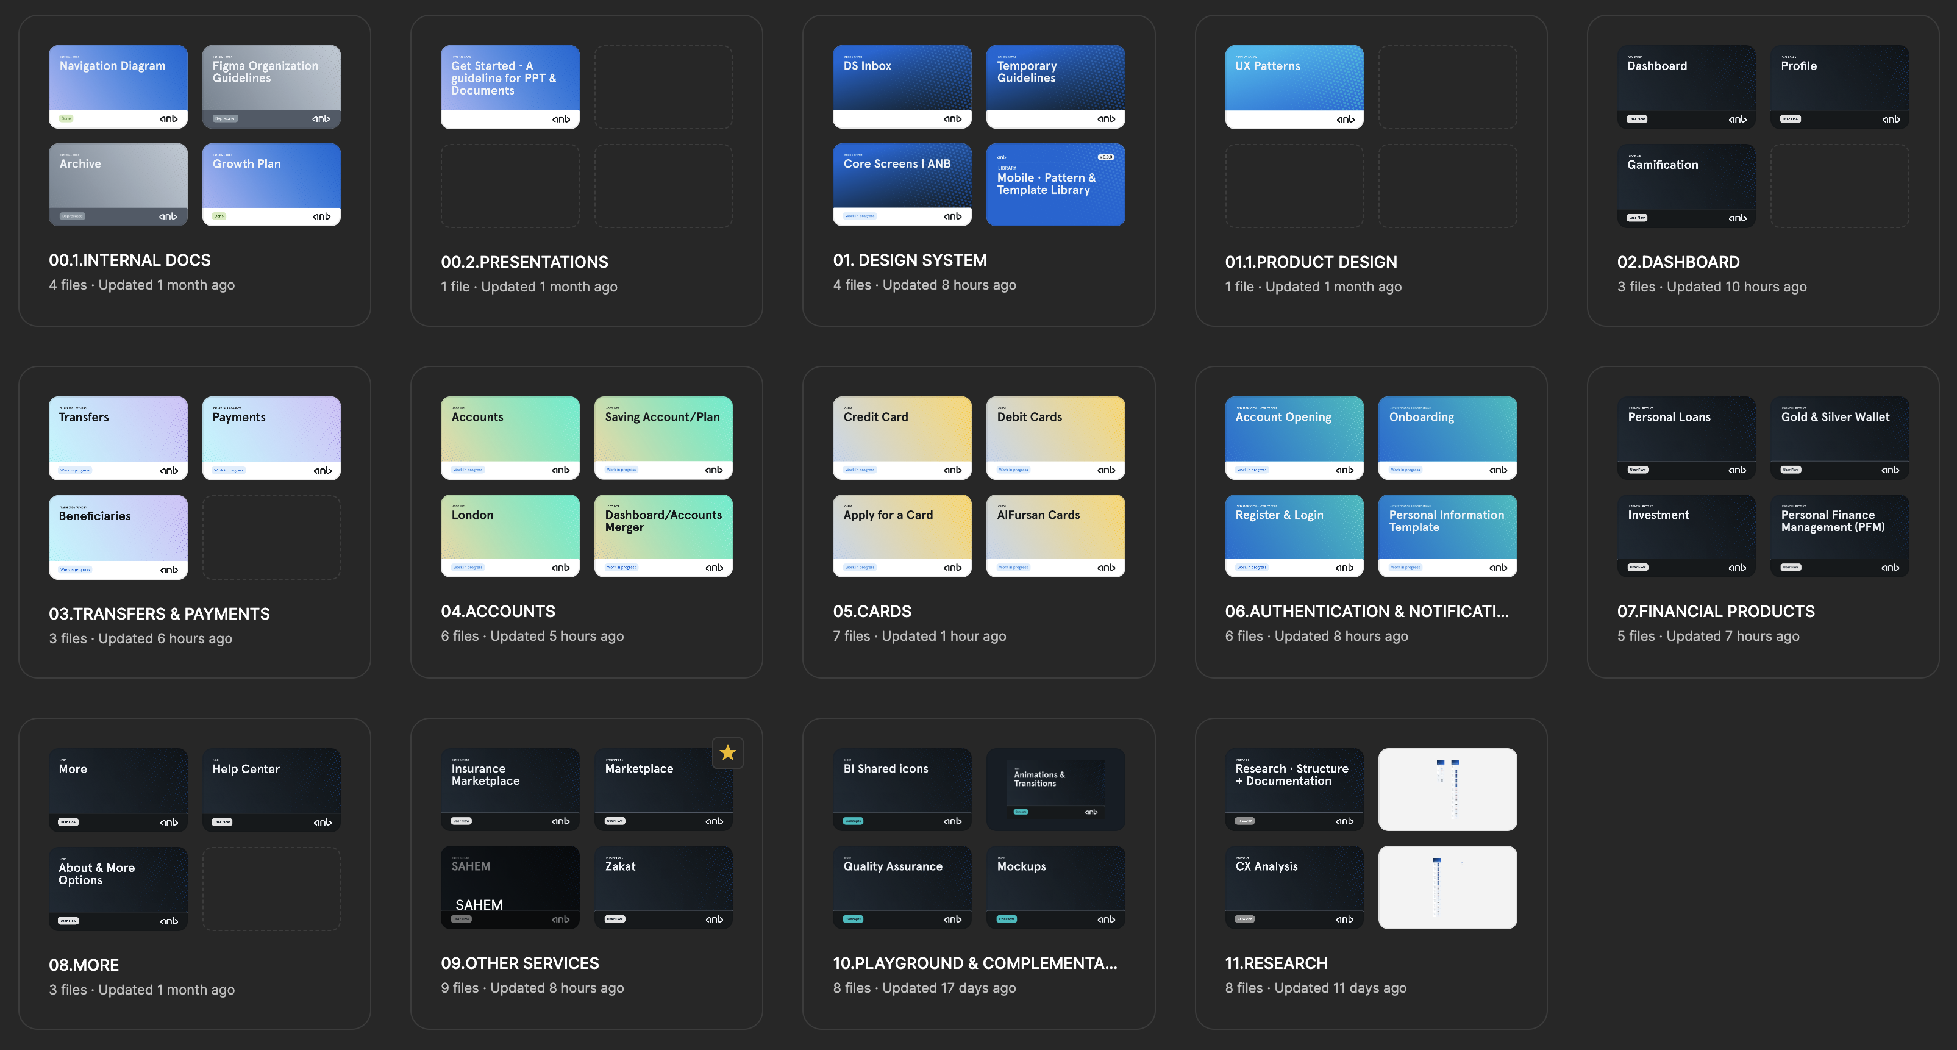Open the Navigation Diagram file thumbnail
The height and width of the screenshot is (1050, 1957).
pyautogui.click(x=118, y=86)
